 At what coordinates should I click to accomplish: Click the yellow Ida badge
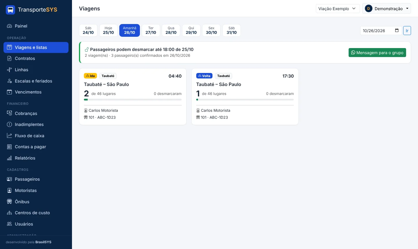(x=90, y=76)
